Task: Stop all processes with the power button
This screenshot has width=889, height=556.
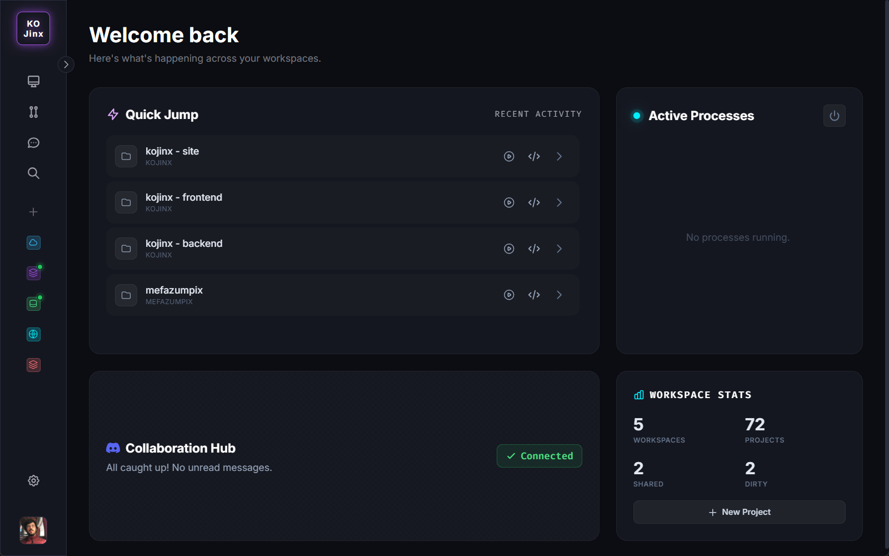Action: (x=835, y=116)
